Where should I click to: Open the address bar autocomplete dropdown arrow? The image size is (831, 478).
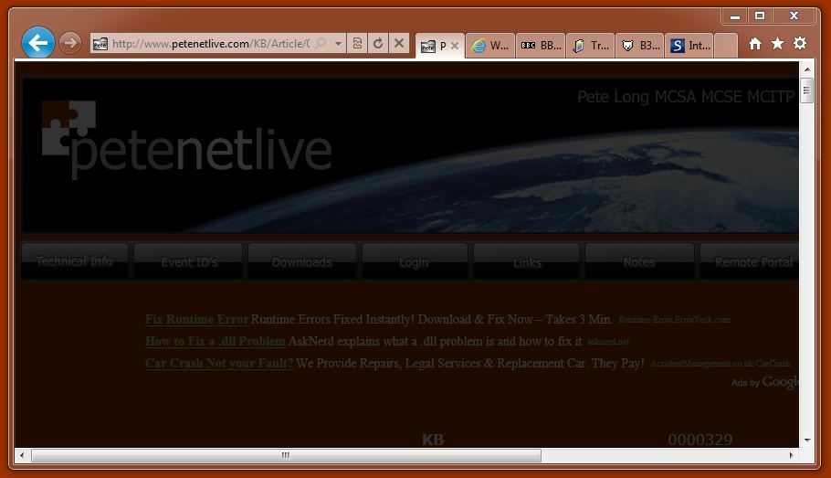[338, 44]
